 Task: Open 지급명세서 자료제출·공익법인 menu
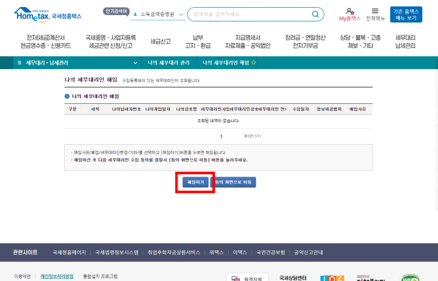(x=248, y=42)
